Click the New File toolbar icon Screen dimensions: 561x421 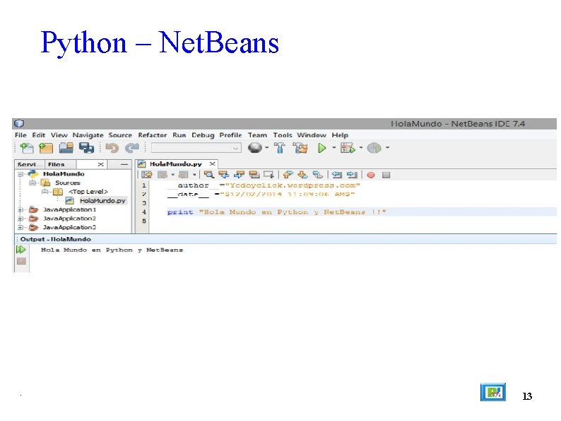point(27,148)
